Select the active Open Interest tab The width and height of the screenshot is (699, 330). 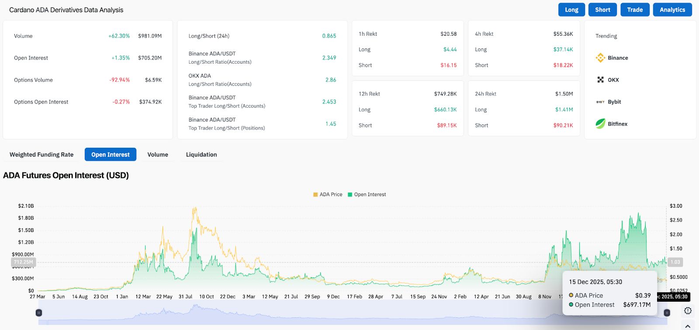[111, 154]
